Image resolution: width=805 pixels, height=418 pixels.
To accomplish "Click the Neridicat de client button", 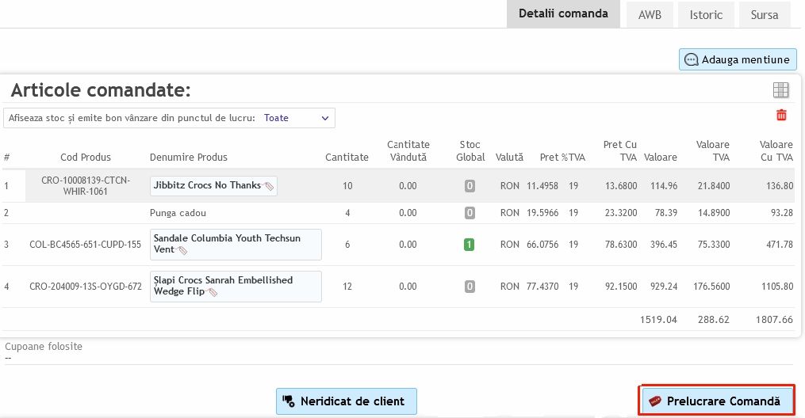I will pyautogui.click(x=346, y=401).
